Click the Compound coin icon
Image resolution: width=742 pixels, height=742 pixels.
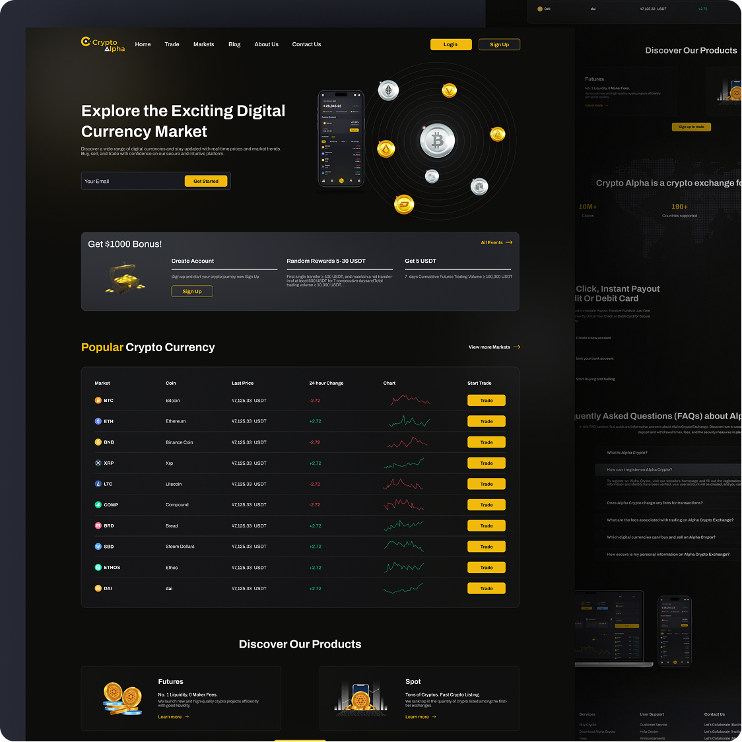click(x=98, y=504)
